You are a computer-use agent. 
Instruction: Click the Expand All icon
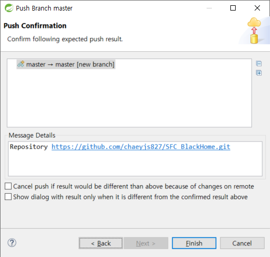(259, 73)
